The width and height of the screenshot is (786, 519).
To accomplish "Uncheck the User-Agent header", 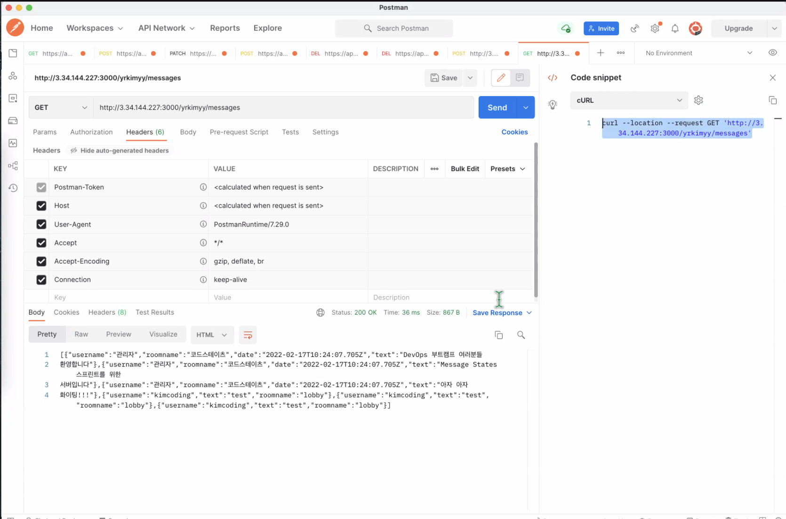I will coord(41,224).
